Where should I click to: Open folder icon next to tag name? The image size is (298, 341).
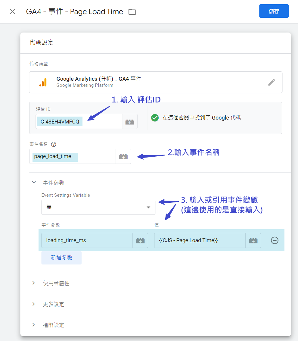(x=132, y=12)
